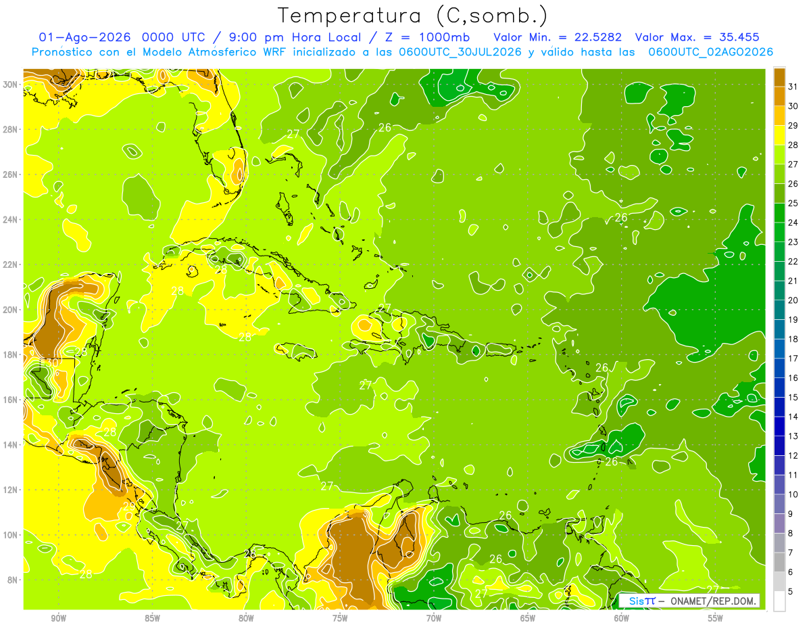The width and height of the screenshot is (811, 627).
Task: Click 'Valor Min. = 22.5282' value
Action: click(x=558, y=37)
